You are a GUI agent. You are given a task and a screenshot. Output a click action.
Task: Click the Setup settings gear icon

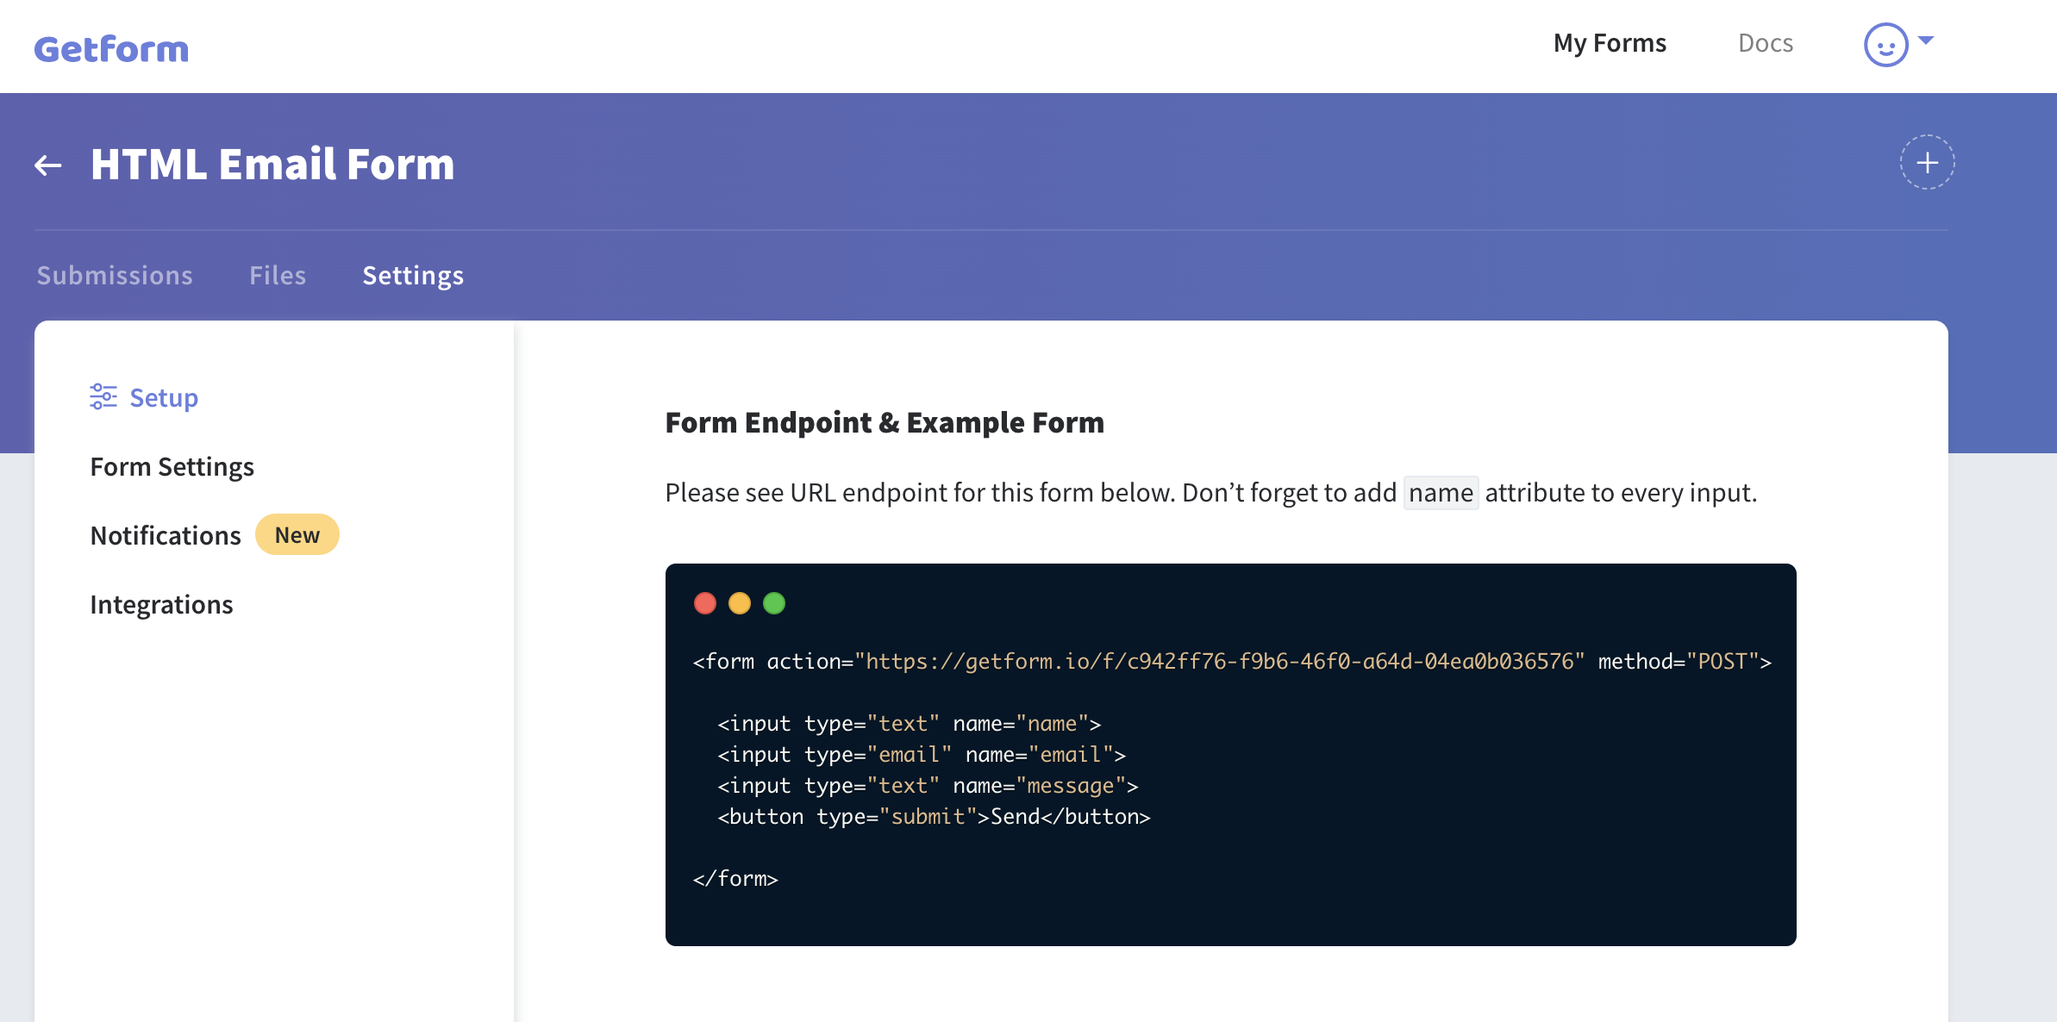(x=103, y=395)
